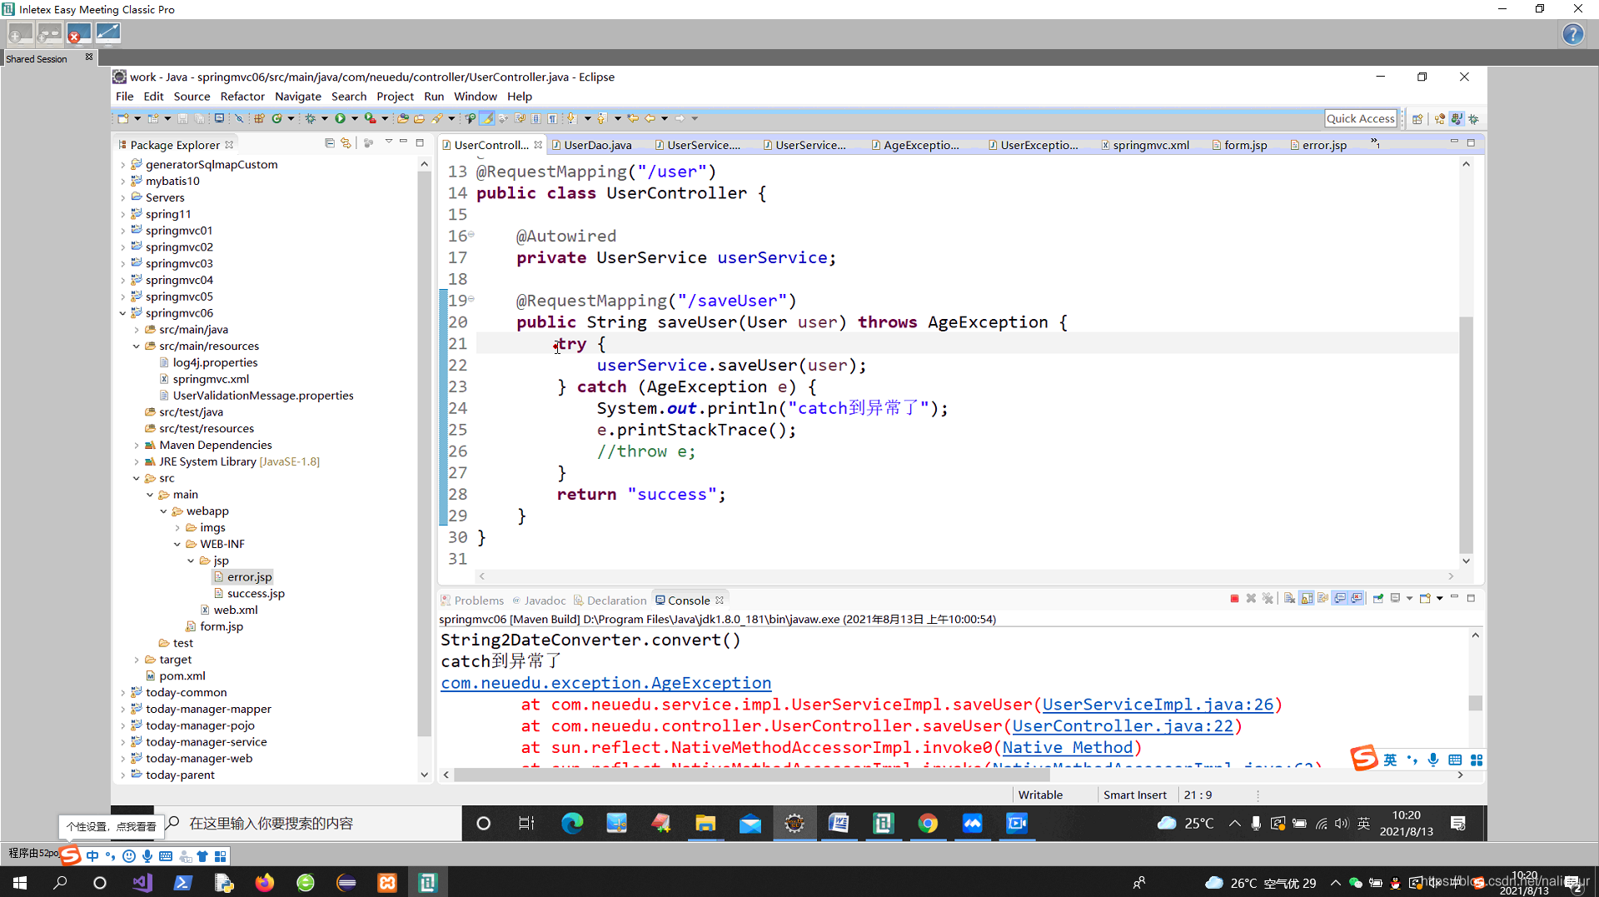Click the Previous Annotation toolbar icon
Screen dimensions: 1599x897
tap(601, 118)
